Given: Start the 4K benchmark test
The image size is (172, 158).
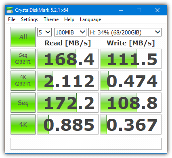Looking at the screenshot, I should (x=23, y=124).
